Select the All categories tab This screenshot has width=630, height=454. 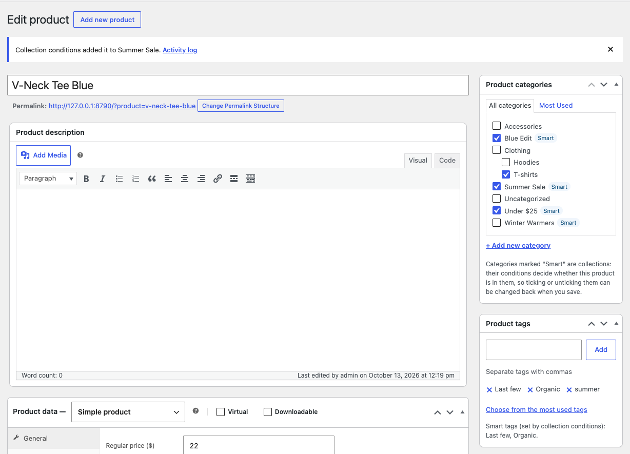click(x=510, y=106)
